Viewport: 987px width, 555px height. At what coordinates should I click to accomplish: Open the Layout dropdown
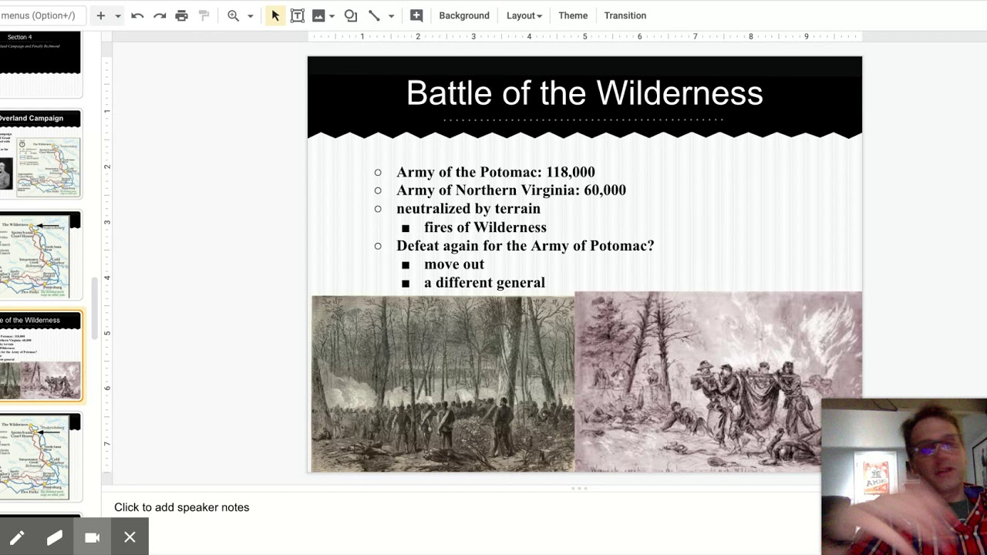point(524,15)
